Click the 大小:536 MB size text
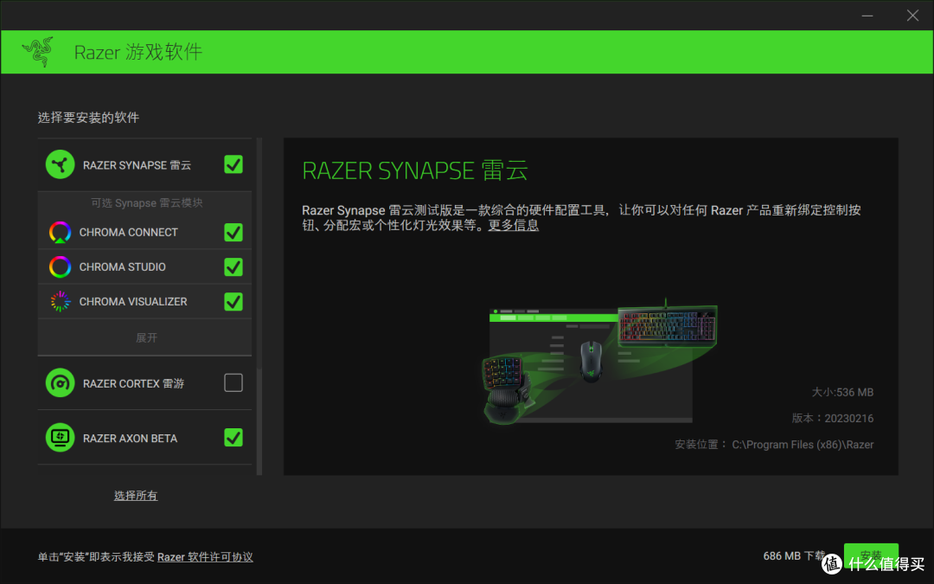 (842, 392)
